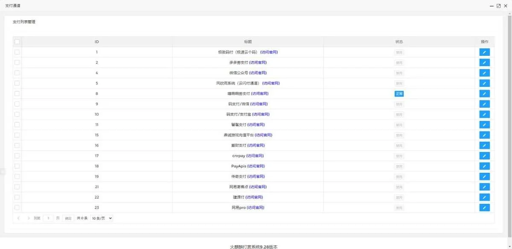Viewport: 512px width, 249px height.
Task: Click the 状态 column header
Action: click(x=399, y=42)
